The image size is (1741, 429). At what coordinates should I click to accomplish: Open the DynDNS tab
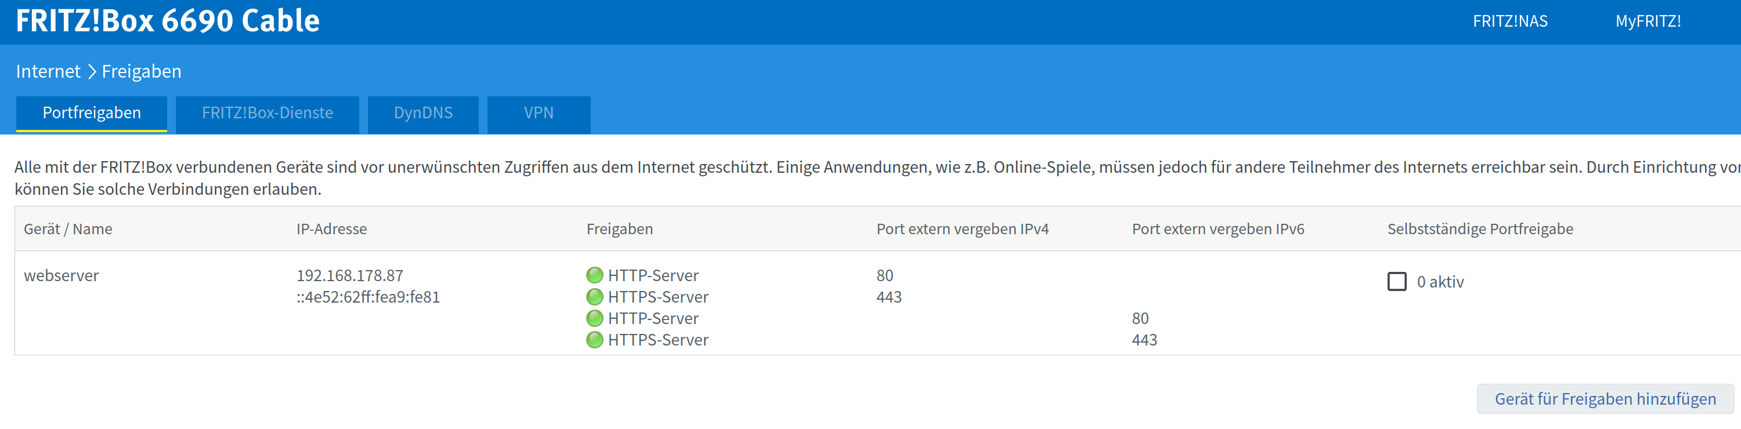click(x=423, y=113)
